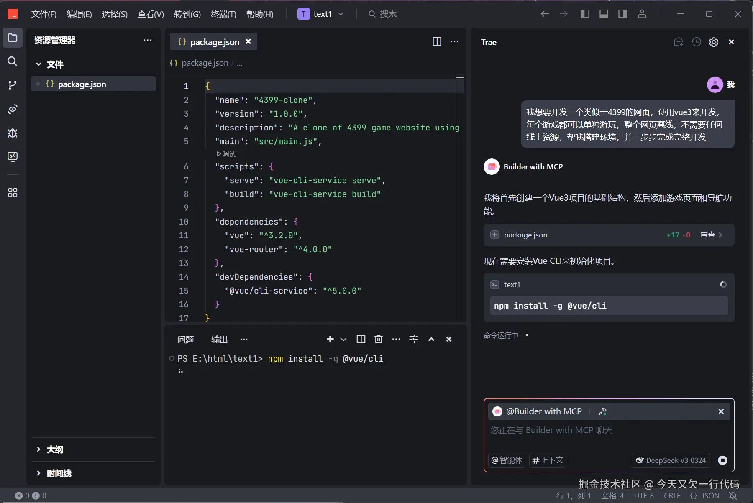Close the terminal panel
Screen dimensions: 753x503
tap(449, 339)
